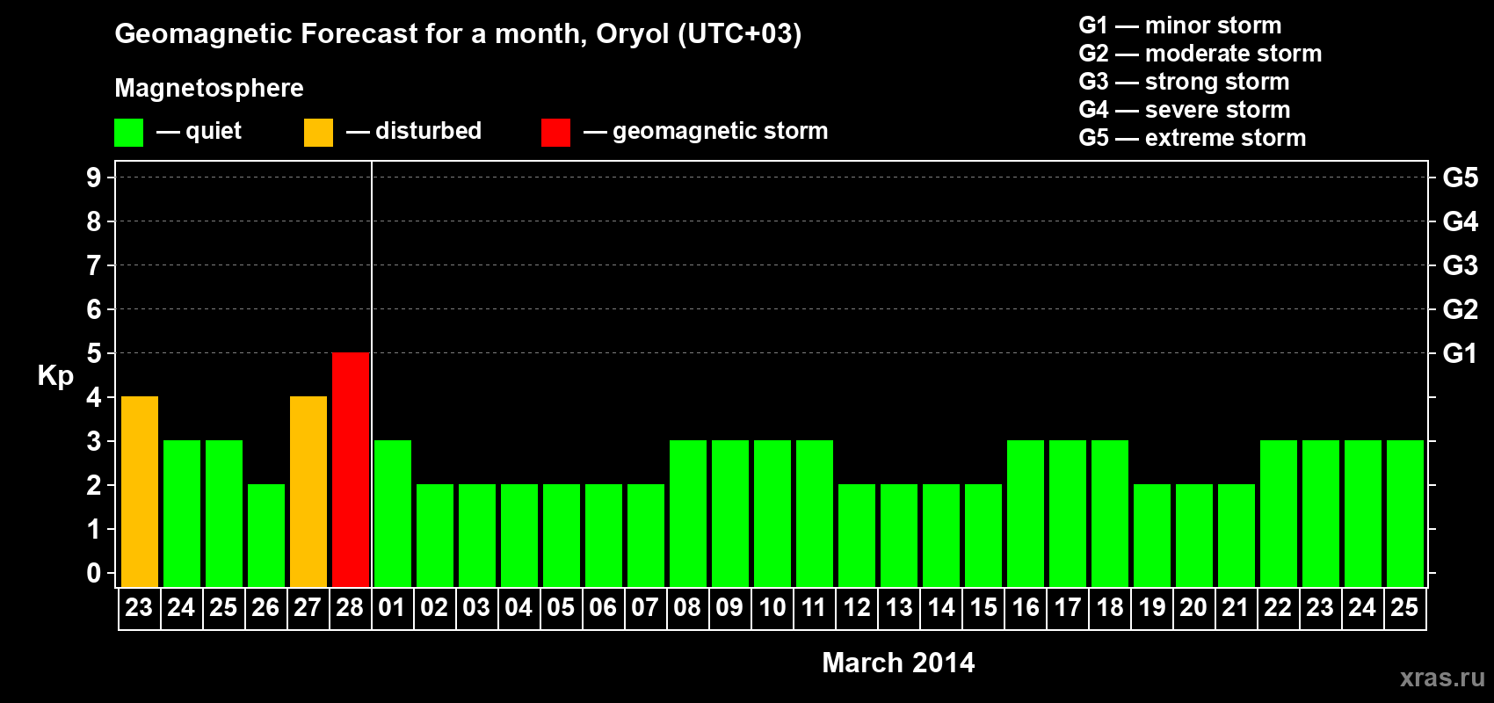The height and width of the screenshot is (703, 1494).
Task: Select the green bar above date 26
Action: pos(266,536)
